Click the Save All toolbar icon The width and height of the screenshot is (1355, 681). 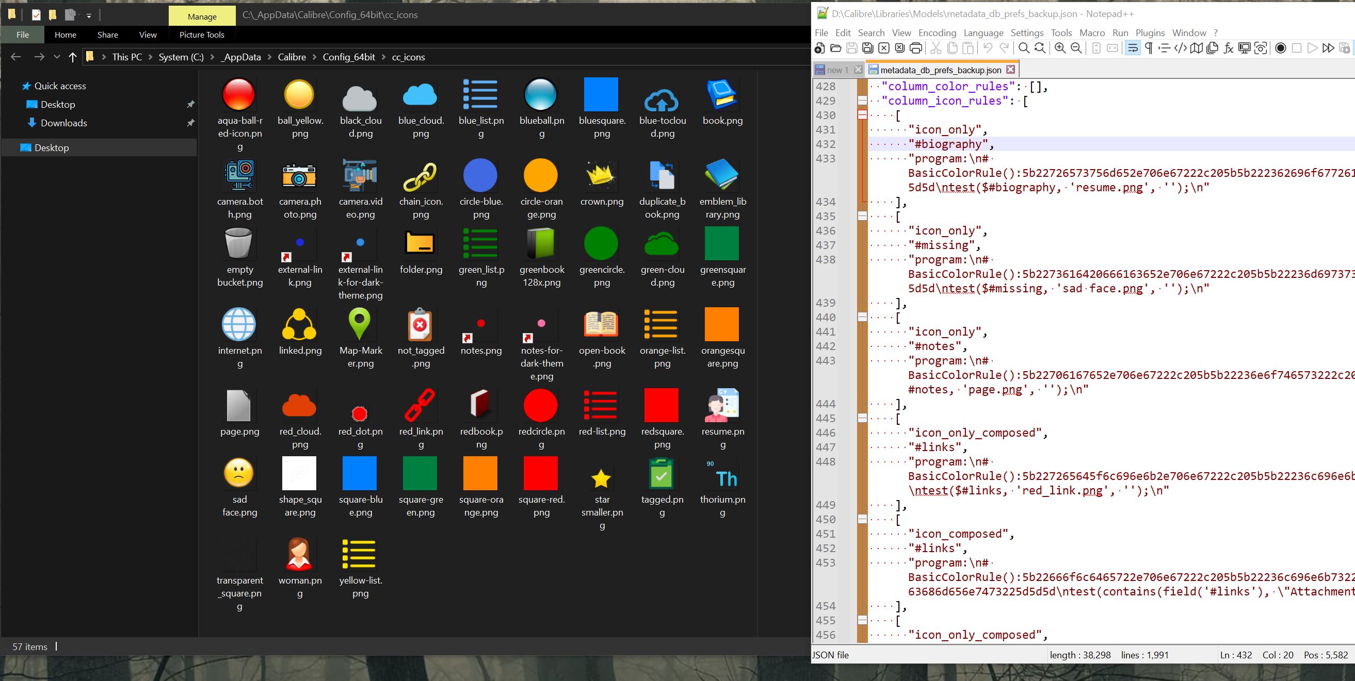pyautogui.click(x=867, y=48)
